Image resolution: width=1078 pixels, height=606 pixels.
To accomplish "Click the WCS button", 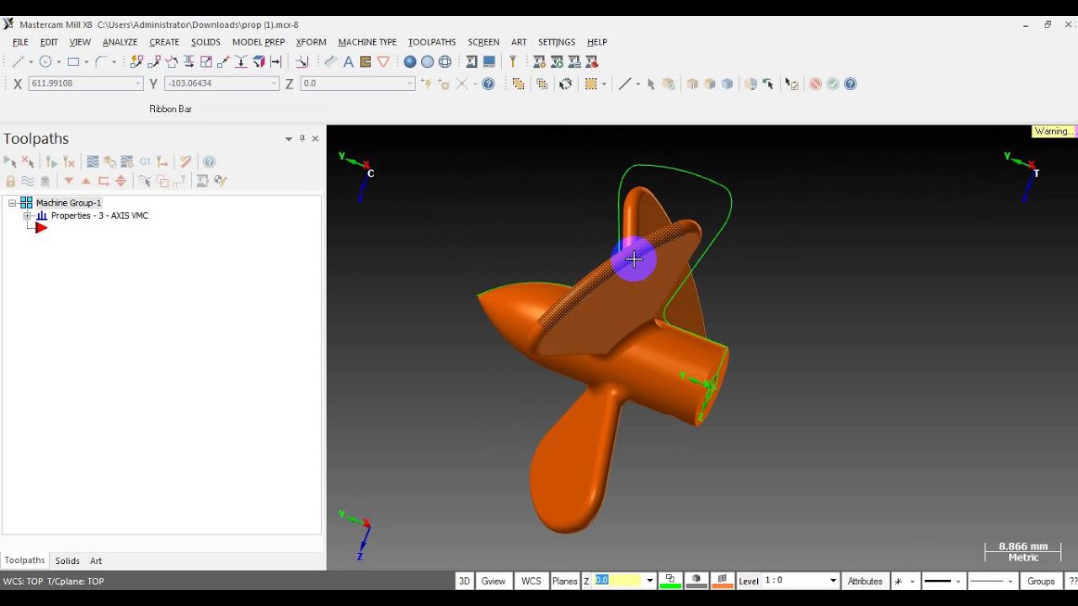I will click(x=531, y=581).
